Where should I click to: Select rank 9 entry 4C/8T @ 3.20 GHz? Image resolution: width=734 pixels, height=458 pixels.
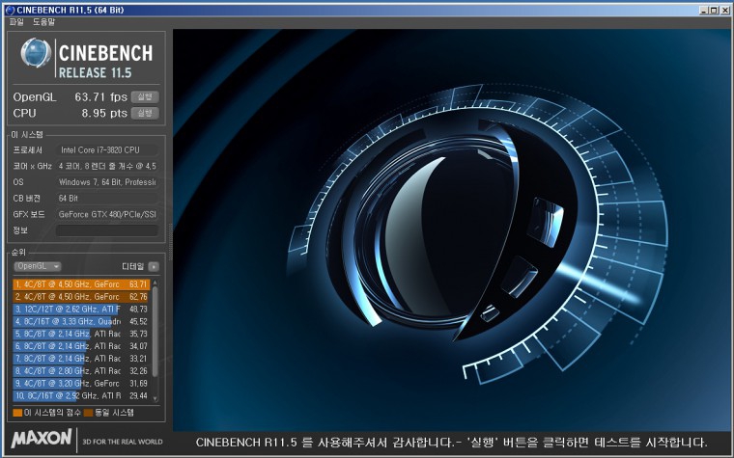[81, 383]
